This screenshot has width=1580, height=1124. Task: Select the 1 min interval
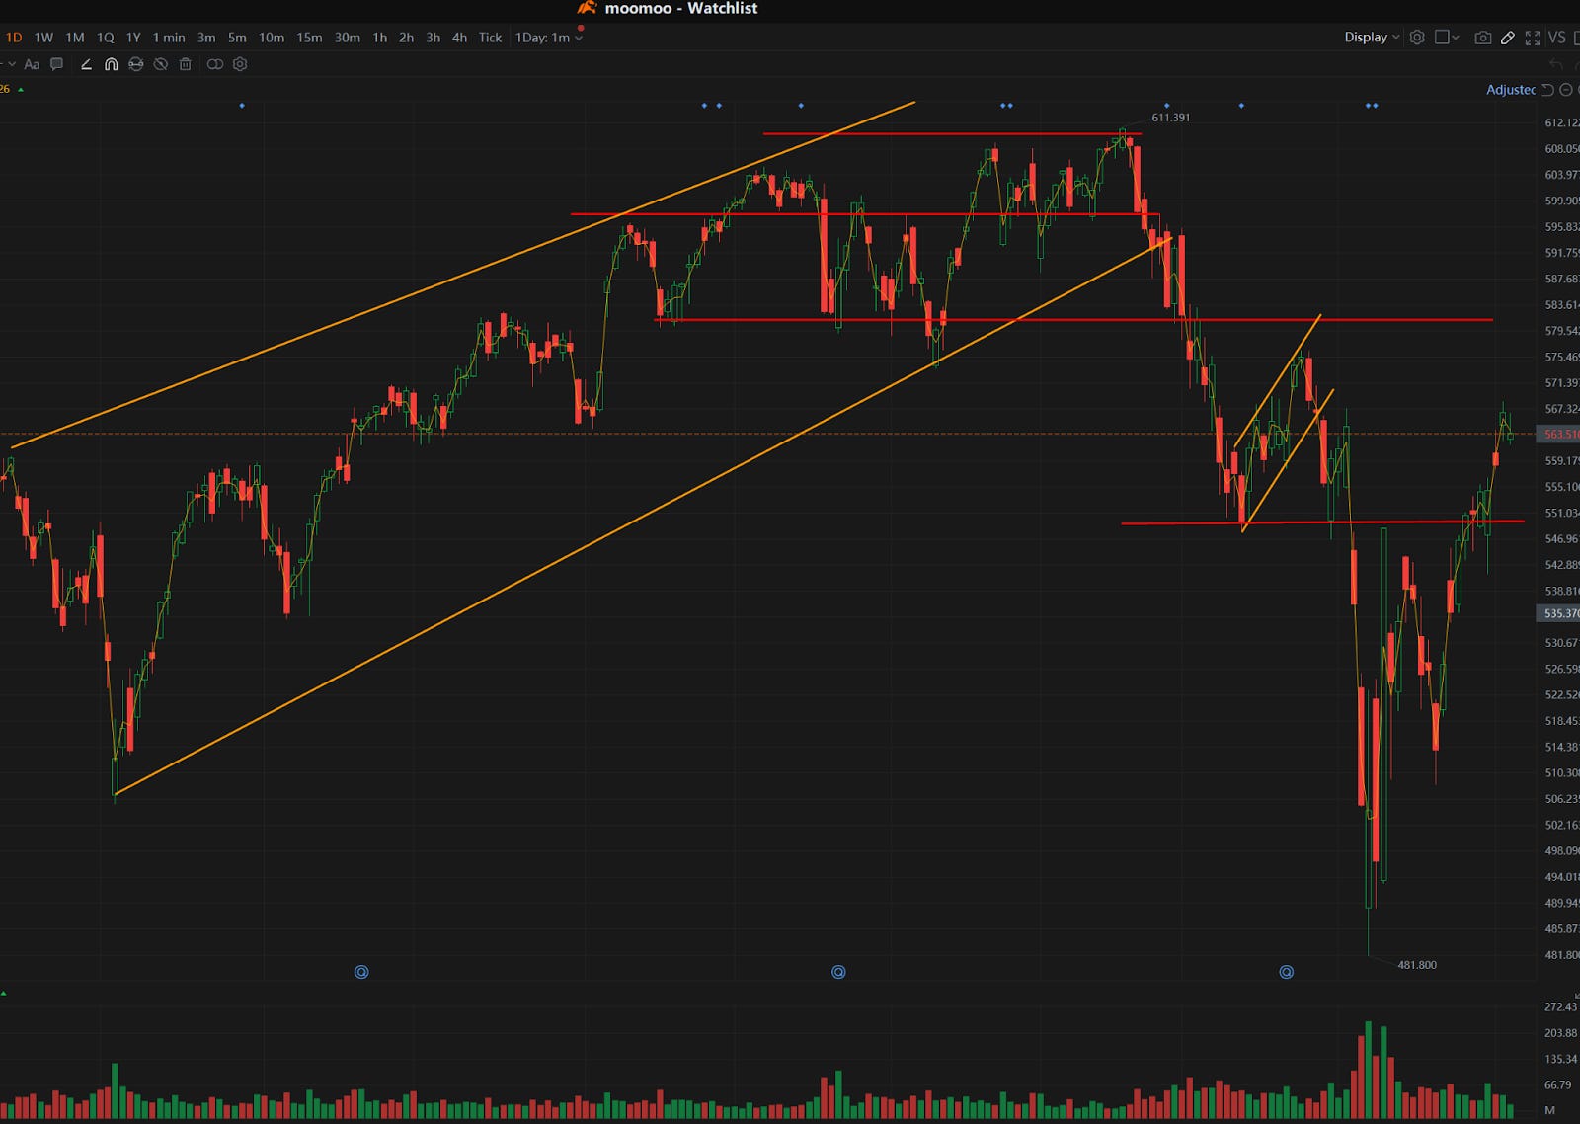tap(169, 38)
